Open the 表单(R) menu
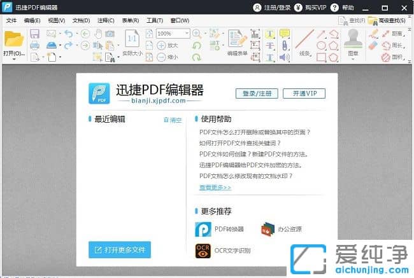 131,20
